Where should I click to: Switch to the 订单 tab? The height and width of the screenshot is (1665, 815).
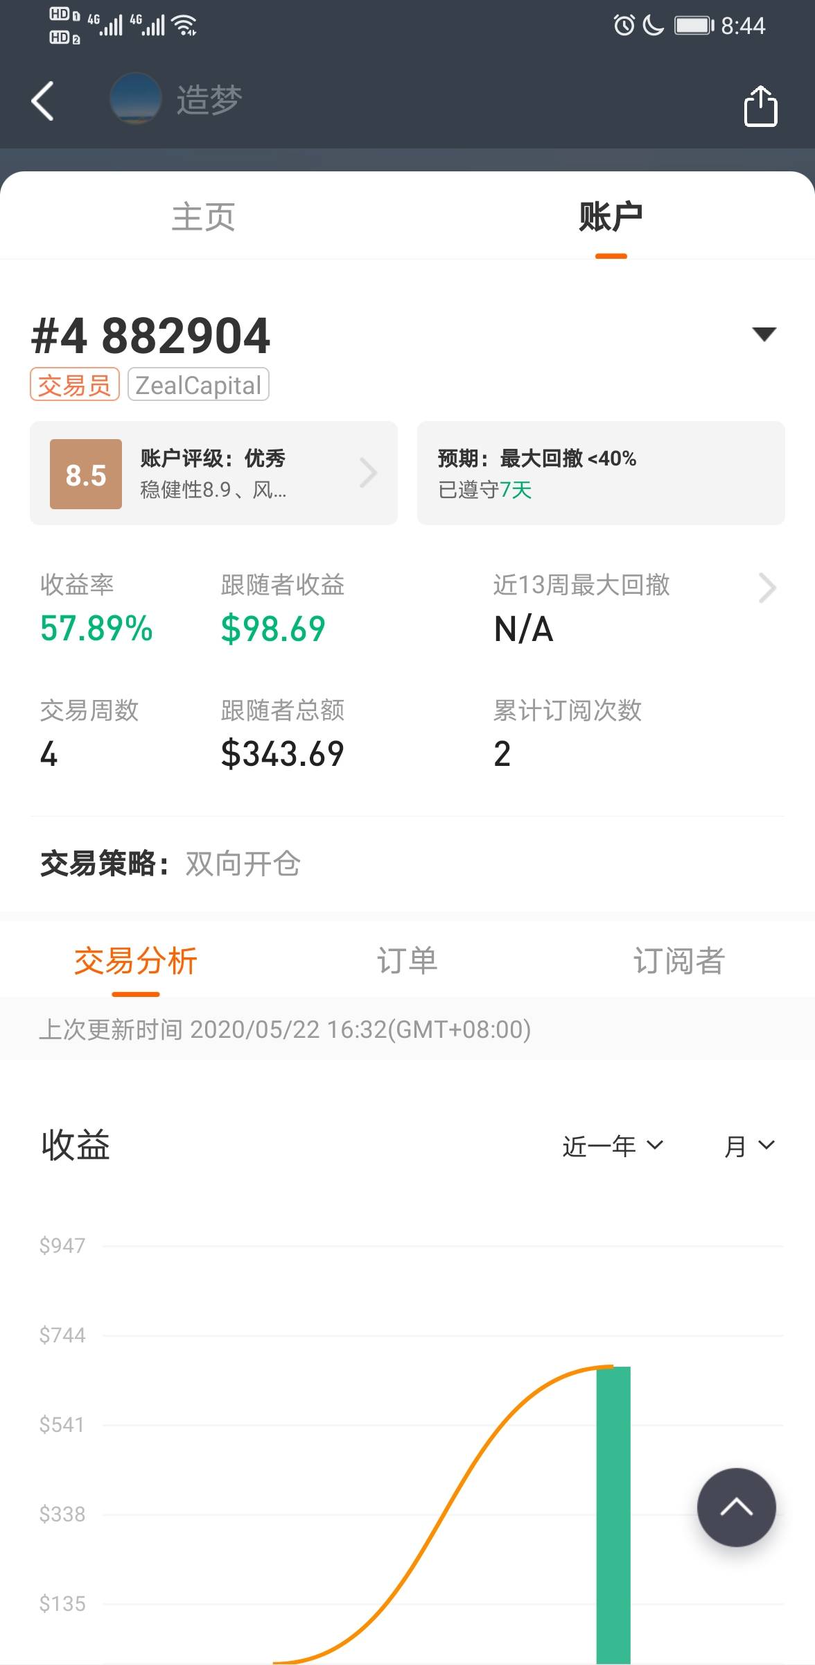click(x=407, y=961)
